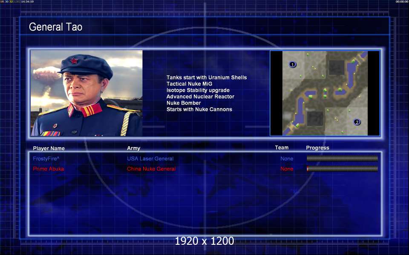Click the "Player Name" column header
This screenshot has width=409, height=255.
point(49,148)
